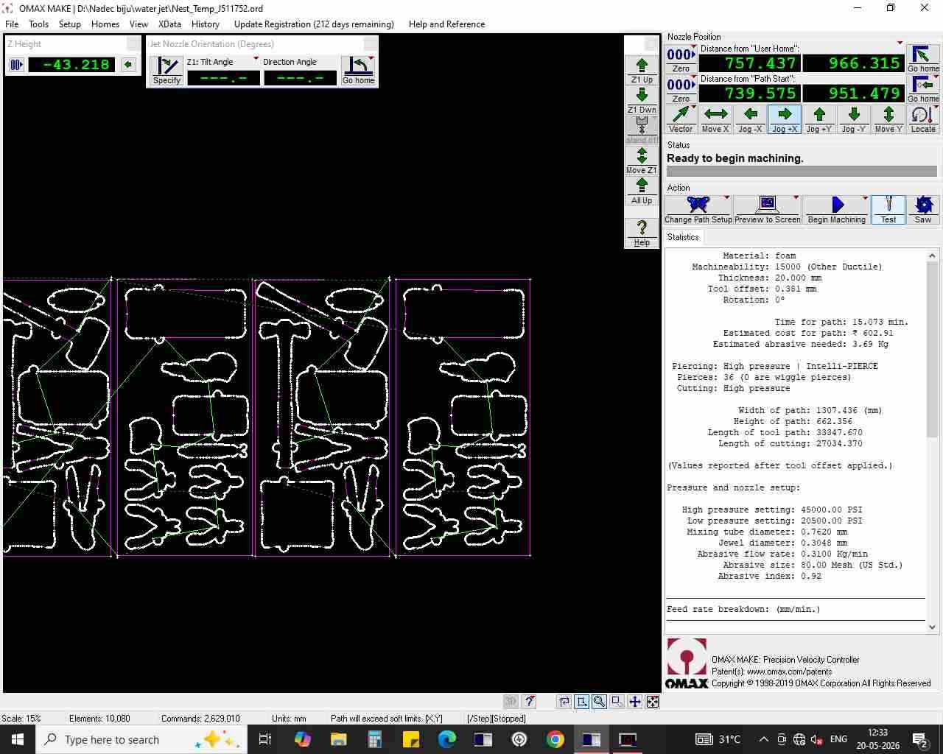
Task: Jog the nozzle in +X direction
Action: (785, 119)
